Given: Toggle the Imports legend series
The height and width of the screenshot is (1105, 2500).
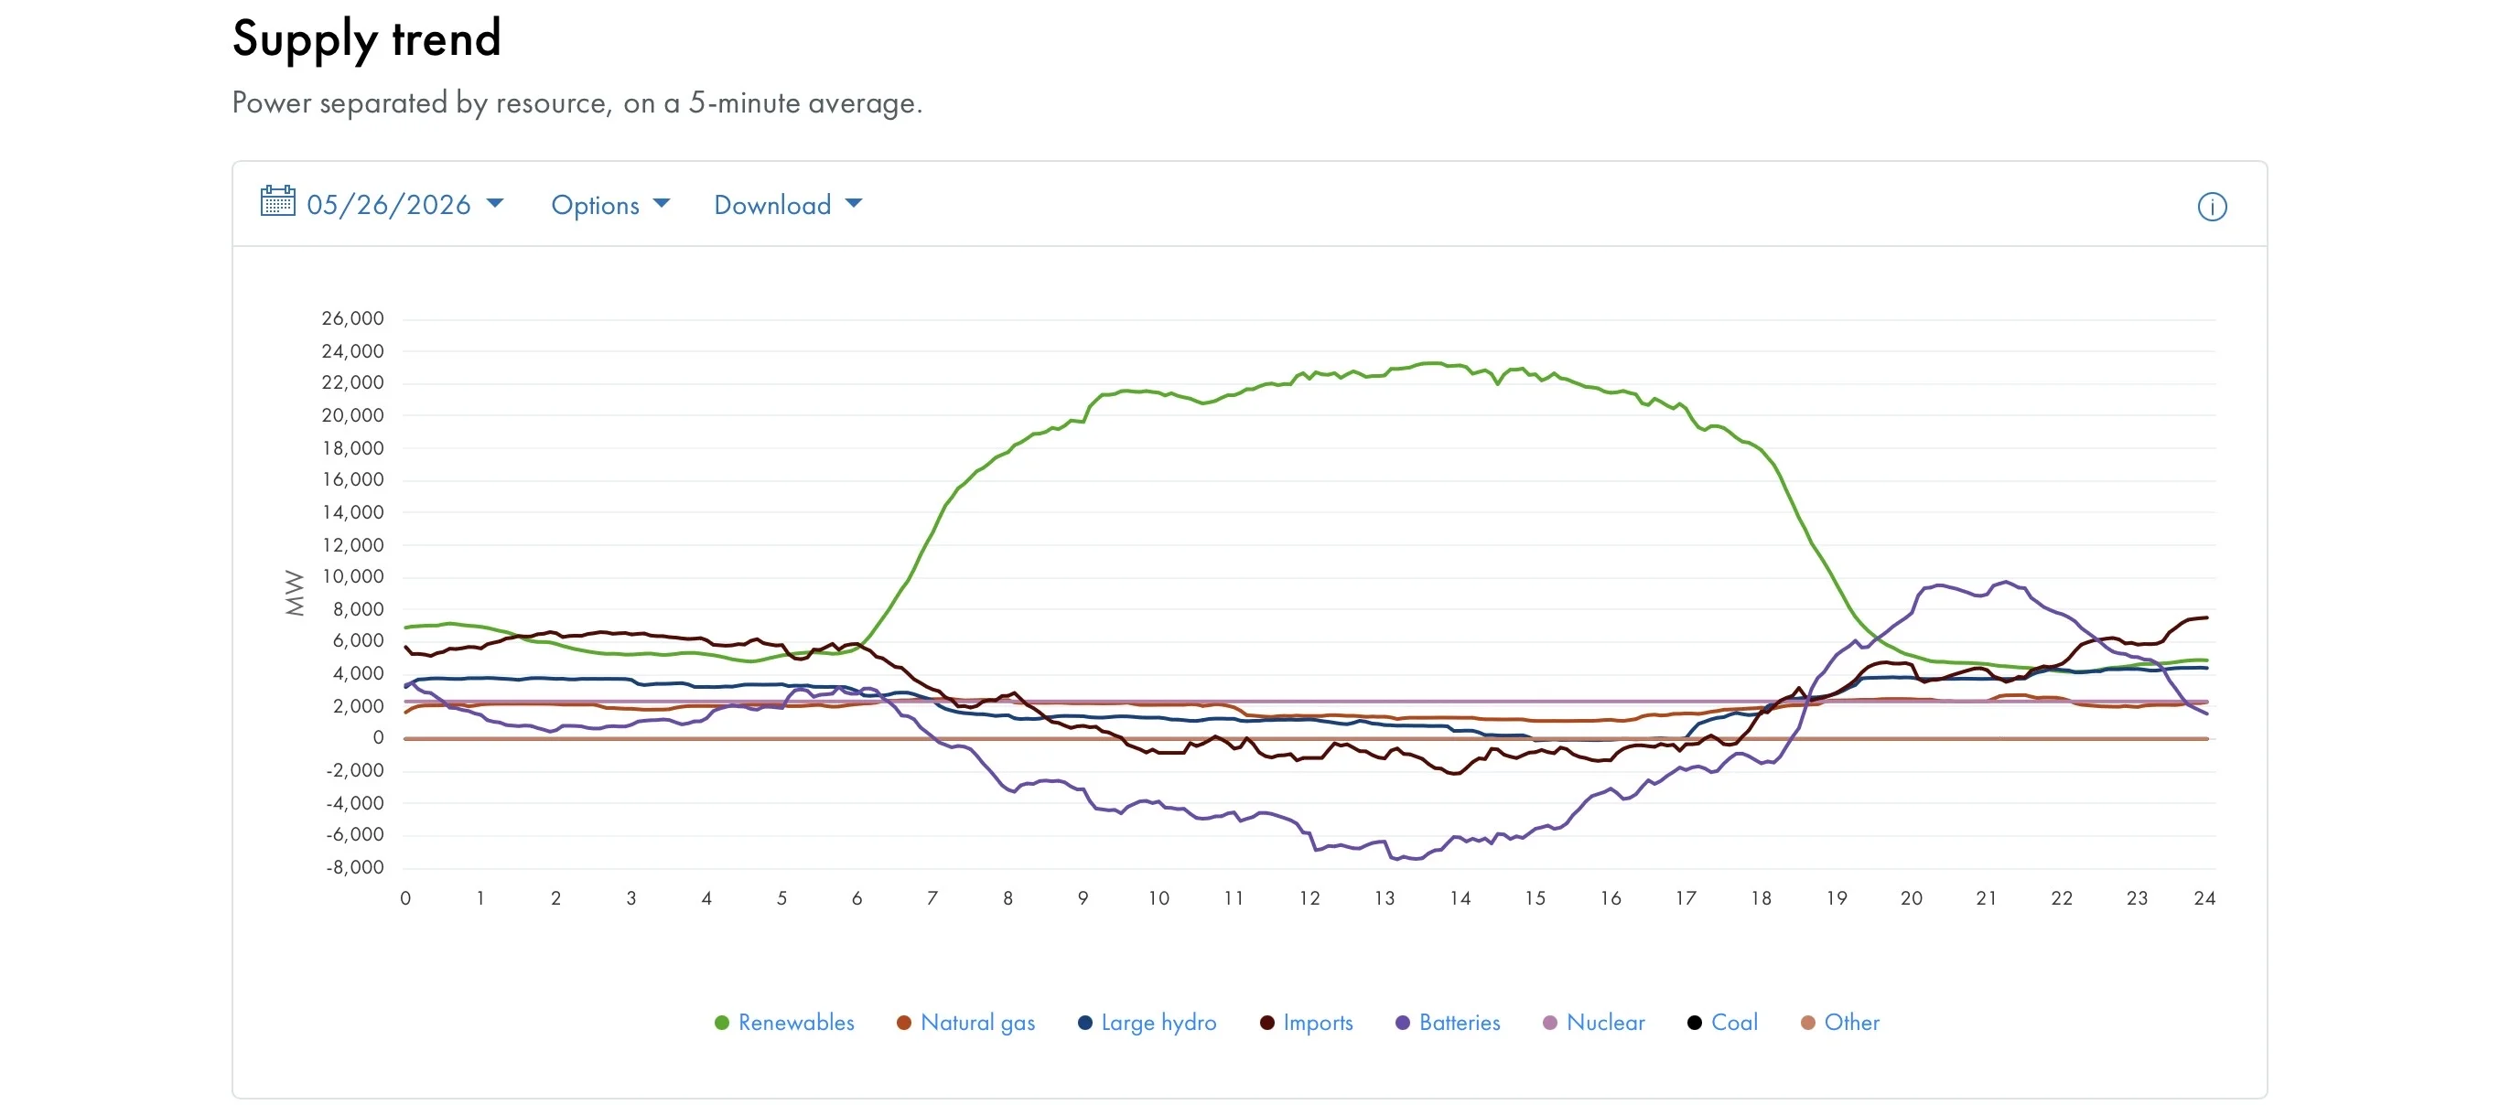Looking at the screenshot, I should click(x=1307, y=1023).
